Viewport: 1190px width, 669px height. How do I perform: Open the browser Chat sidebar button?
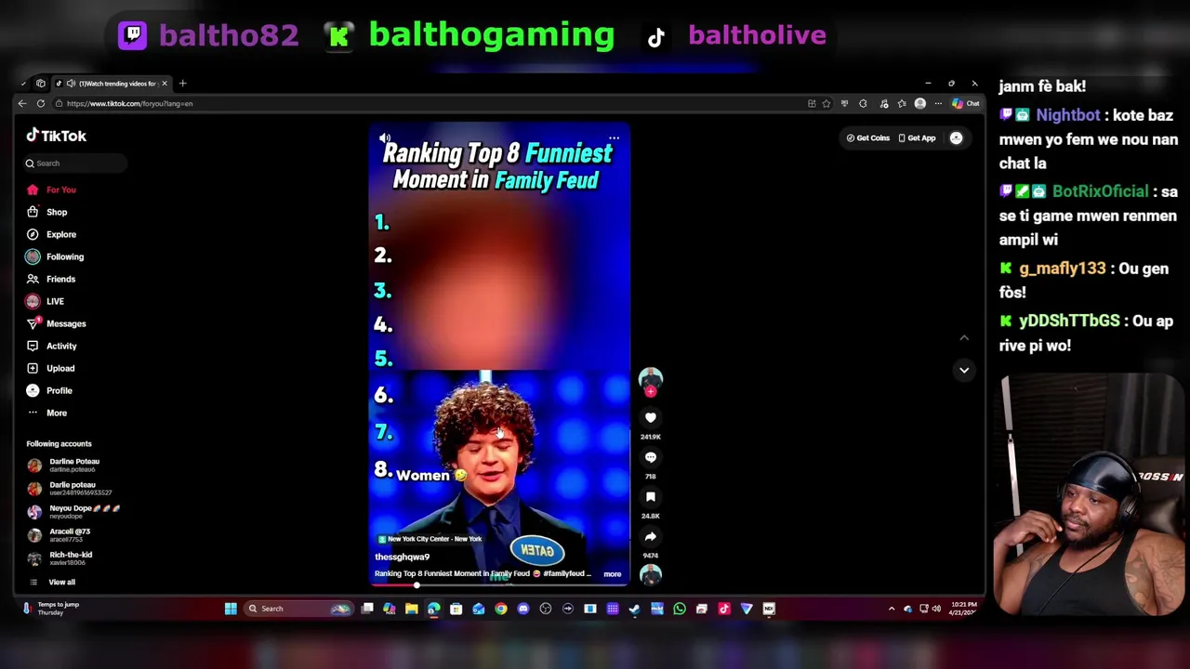(x=967, y=104)
